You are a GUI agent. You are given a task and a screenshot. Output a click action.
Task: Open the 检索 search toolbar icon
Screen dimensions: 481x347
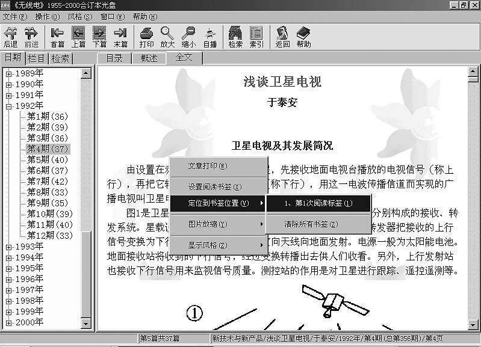[x=235, y=37]
